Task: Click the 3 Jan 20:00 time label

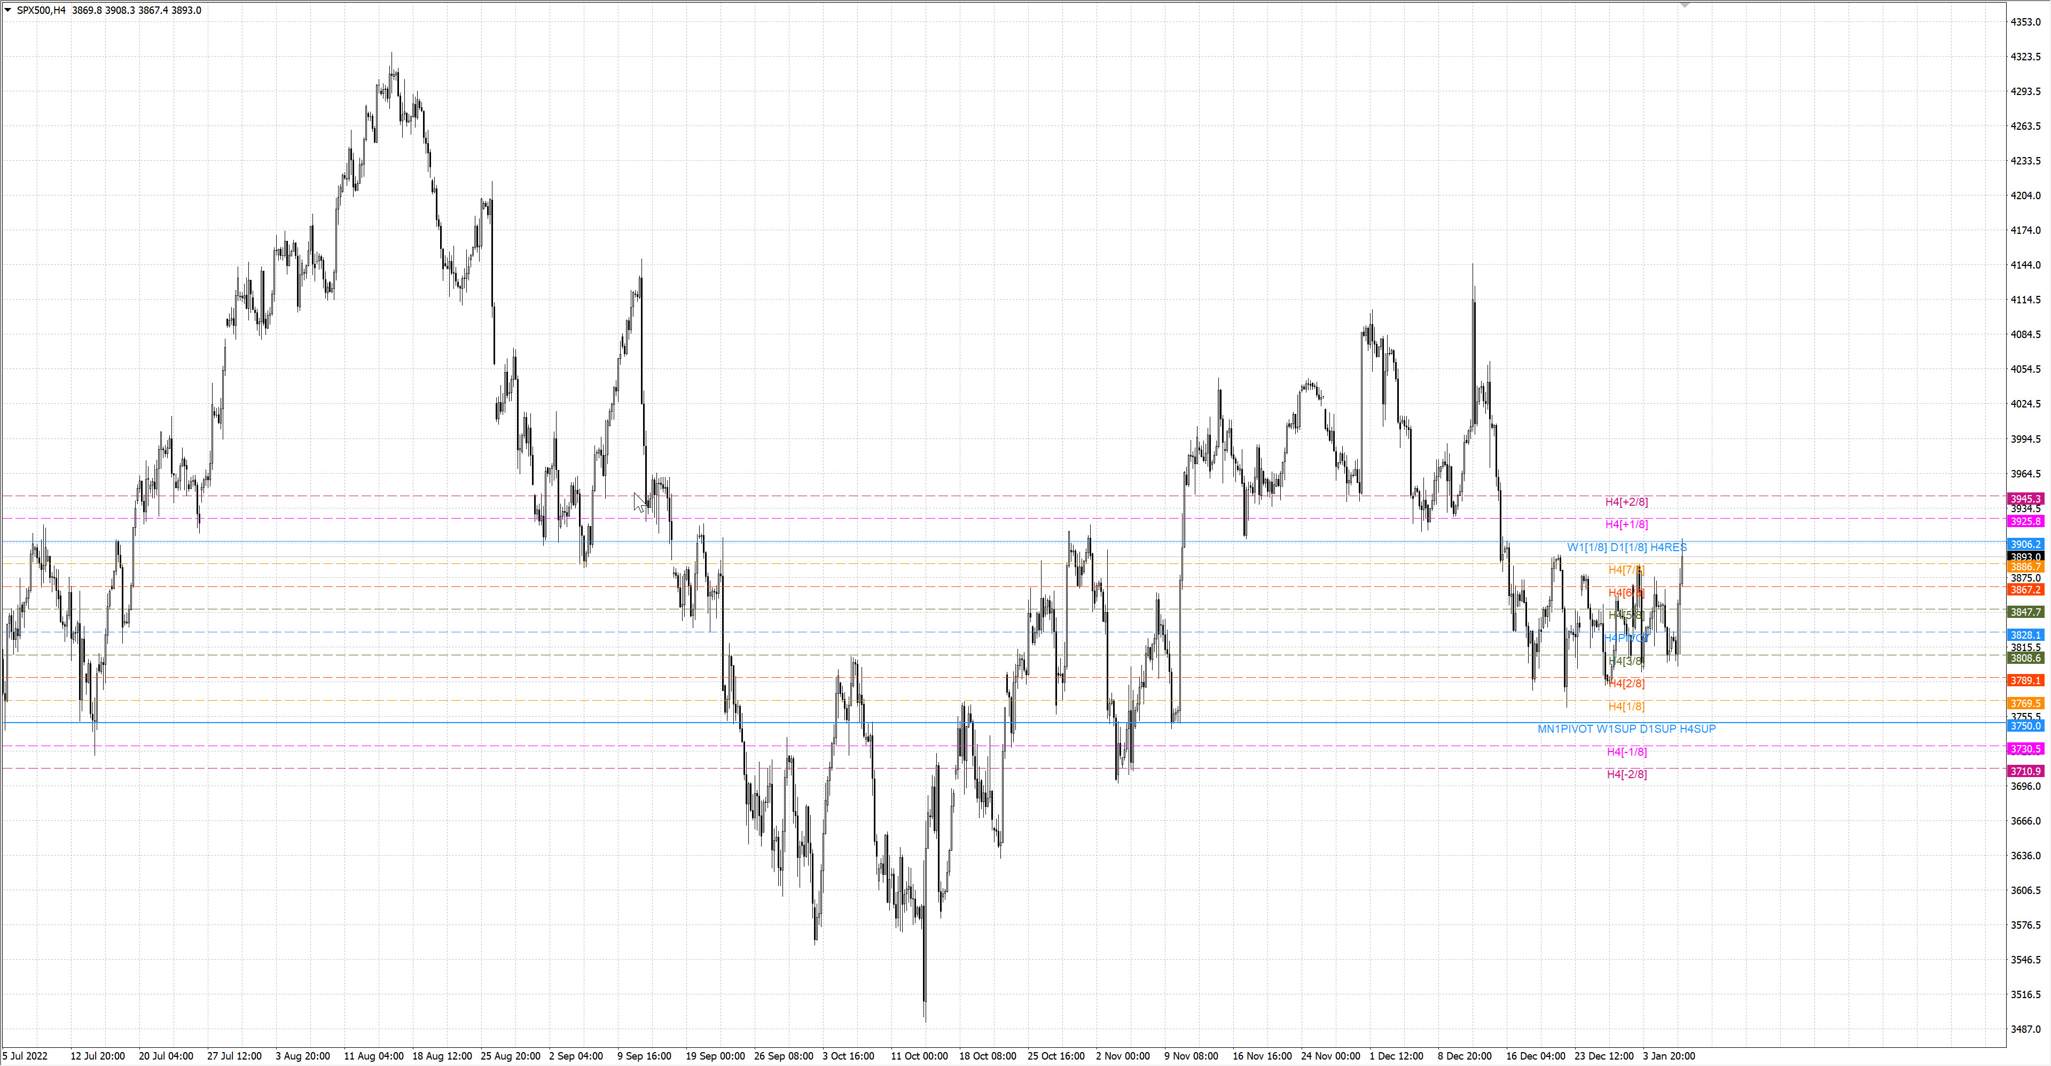Action: (1669, 1056)
